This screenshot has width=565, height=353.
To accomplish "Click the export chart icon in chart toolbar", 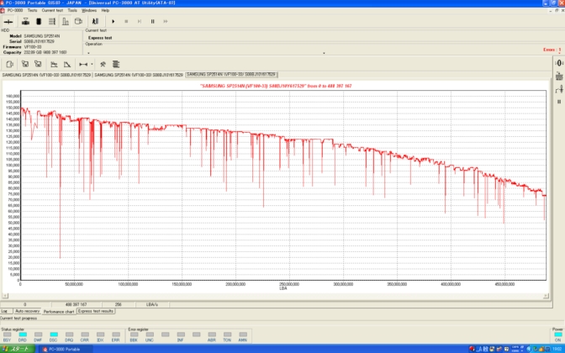I will point(10,64).
